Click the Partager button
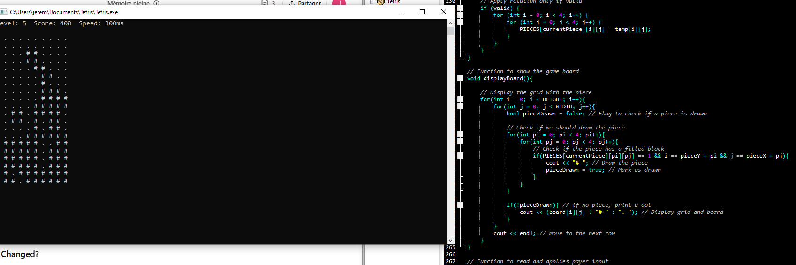Image resolution: width=796 pixels, height=265 pixels. 305,3
